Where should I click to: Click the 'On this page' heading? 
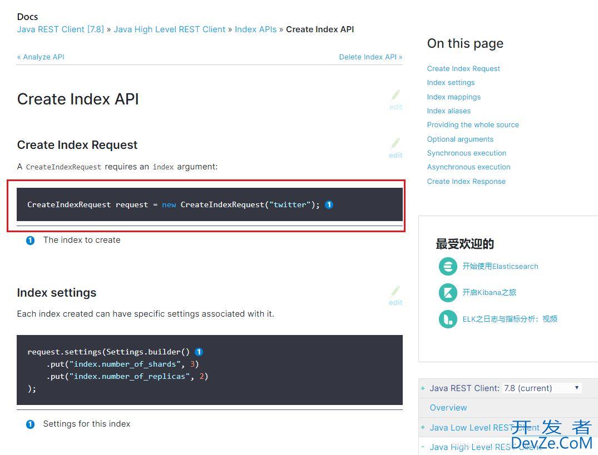coord(465,44)
